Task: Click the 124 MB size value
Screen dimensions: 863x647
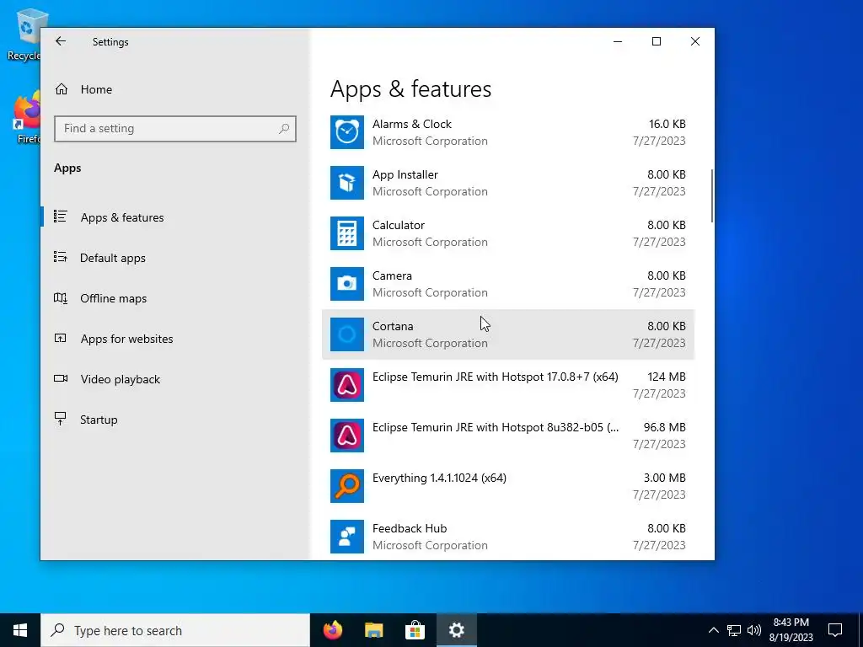Action: coord(666,377)
